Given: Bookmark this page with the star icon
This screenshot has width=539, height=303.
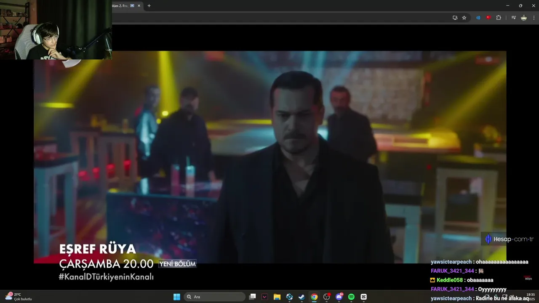Looking at the screenshot, I should point(464,18).
